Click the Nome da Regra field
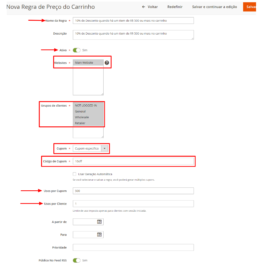 coord(133,21)
